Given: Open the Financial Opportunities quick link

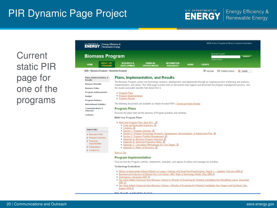Looking at the screenshot, I should click(95, 142).
